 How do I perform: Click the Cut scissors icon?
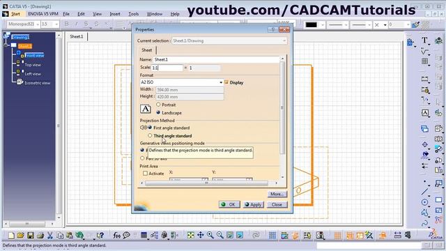click(50, 235)
